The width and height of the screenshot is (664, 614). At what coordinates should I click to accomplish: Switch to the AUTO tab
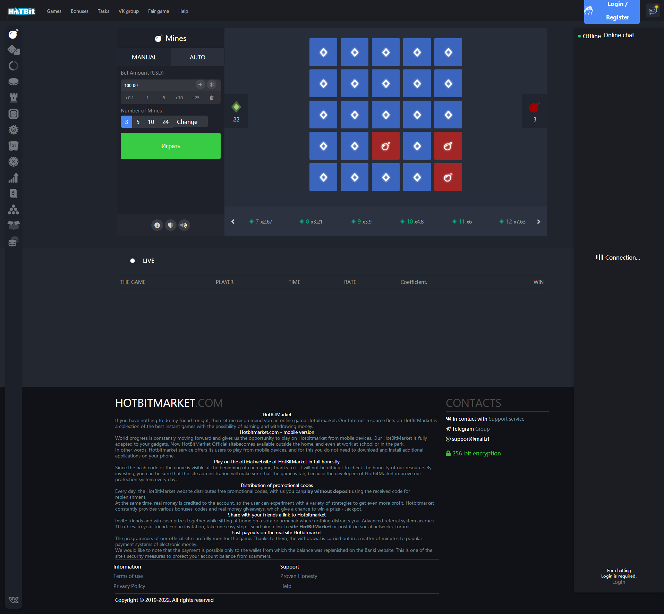click(x=197, y=57)
